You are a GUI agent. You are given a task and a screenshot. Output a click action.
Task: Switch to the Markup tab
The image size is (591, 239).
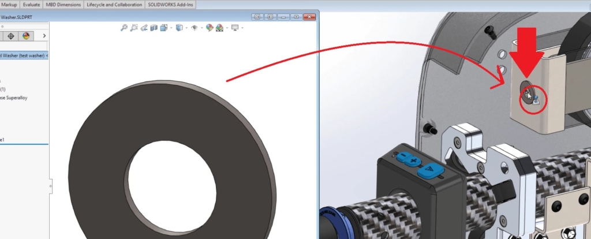pyautogui.click(x=9, y=5)
